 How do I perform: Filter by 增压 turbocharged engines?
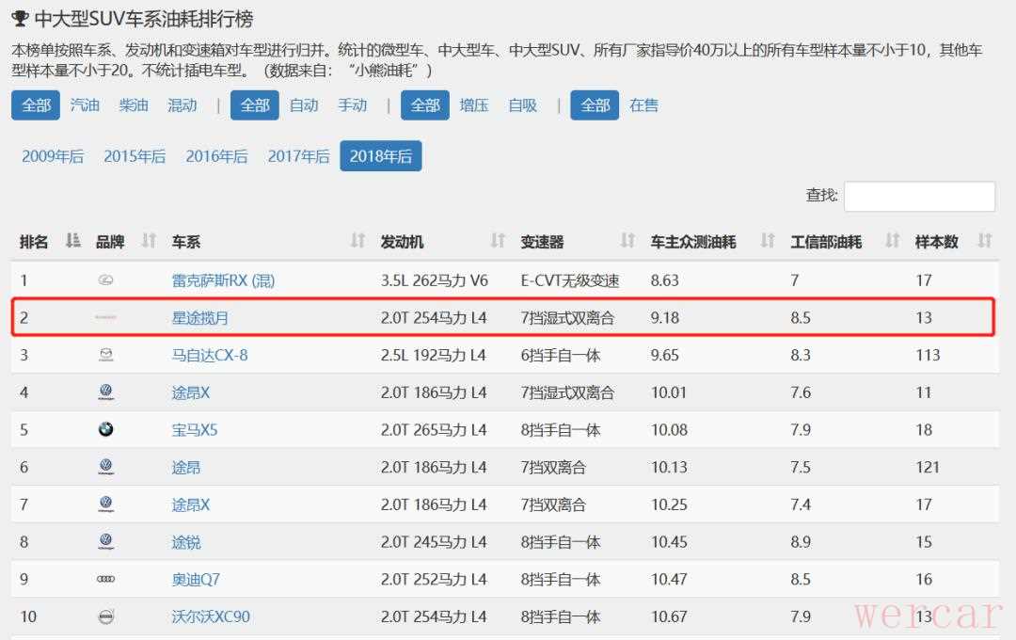473,105
